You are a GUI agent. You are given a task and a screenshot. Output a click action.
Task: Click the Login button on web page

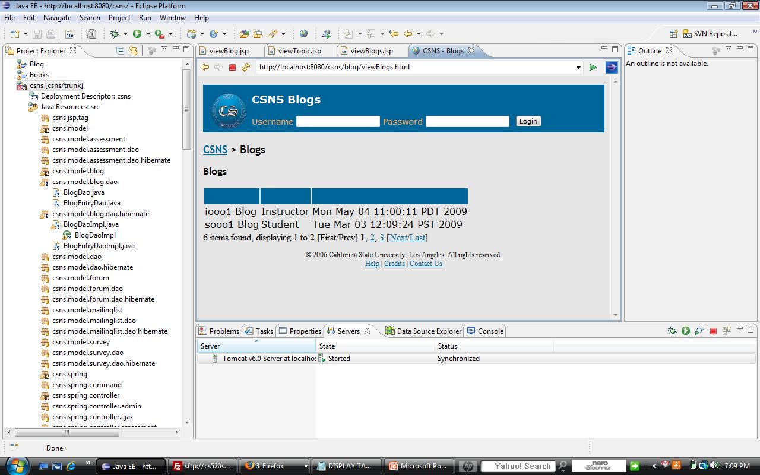pyautogui.click(x=528, y=121)
